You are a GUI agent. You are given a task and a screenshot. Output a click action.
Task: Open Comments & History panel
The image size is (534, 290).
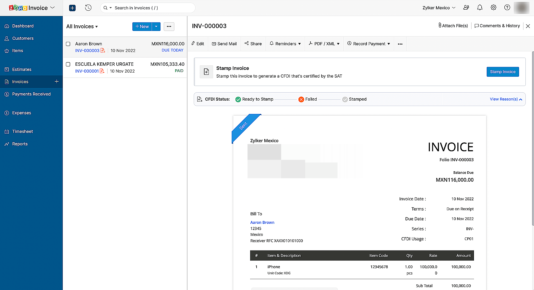pyautogui.click(x=497, y=26)
